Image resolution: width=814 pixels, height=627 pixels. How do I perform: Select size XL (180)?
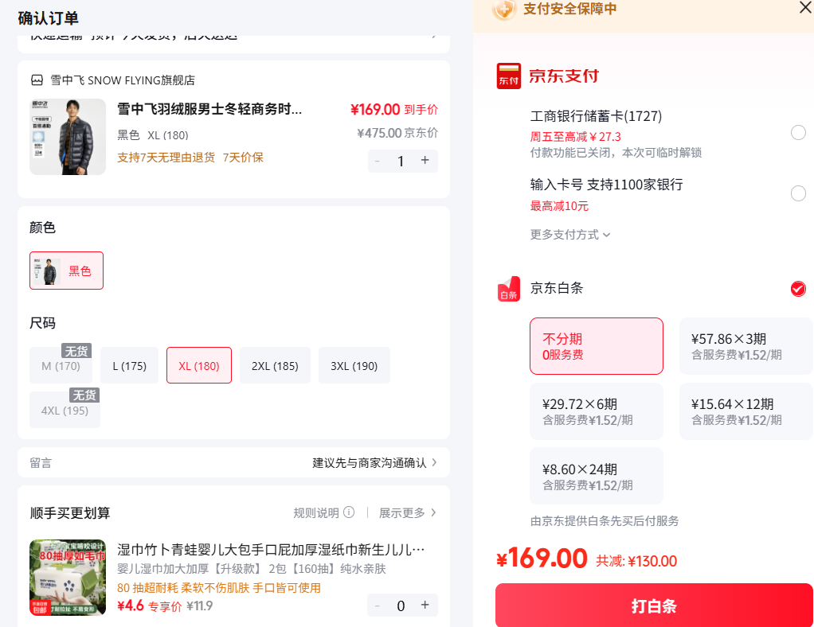pos(199,366)
